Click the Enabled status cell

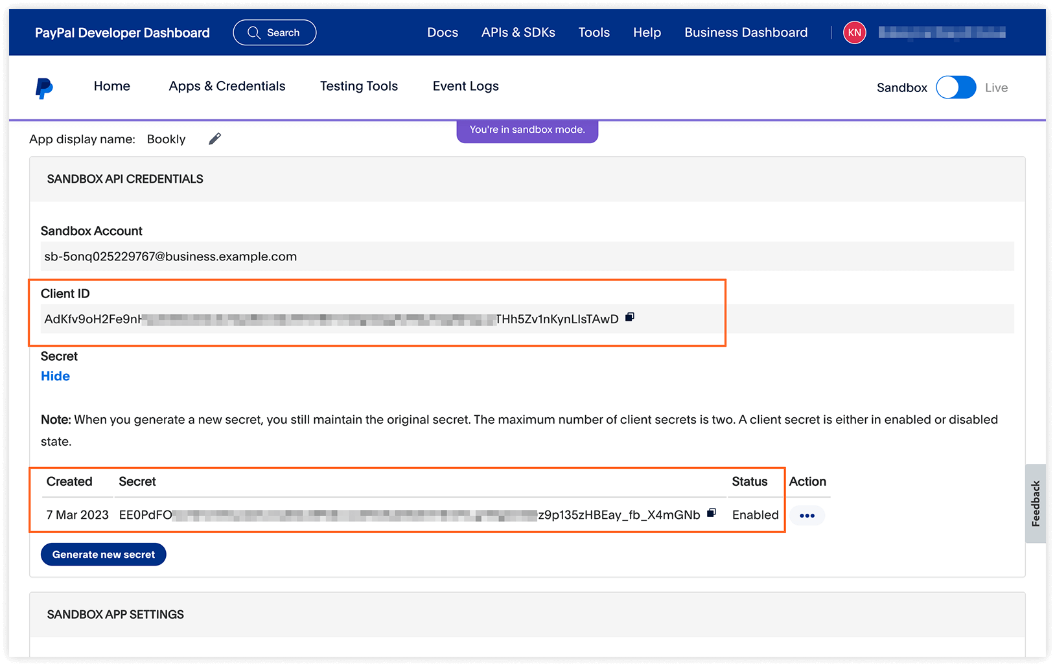[x=756, y=515]
